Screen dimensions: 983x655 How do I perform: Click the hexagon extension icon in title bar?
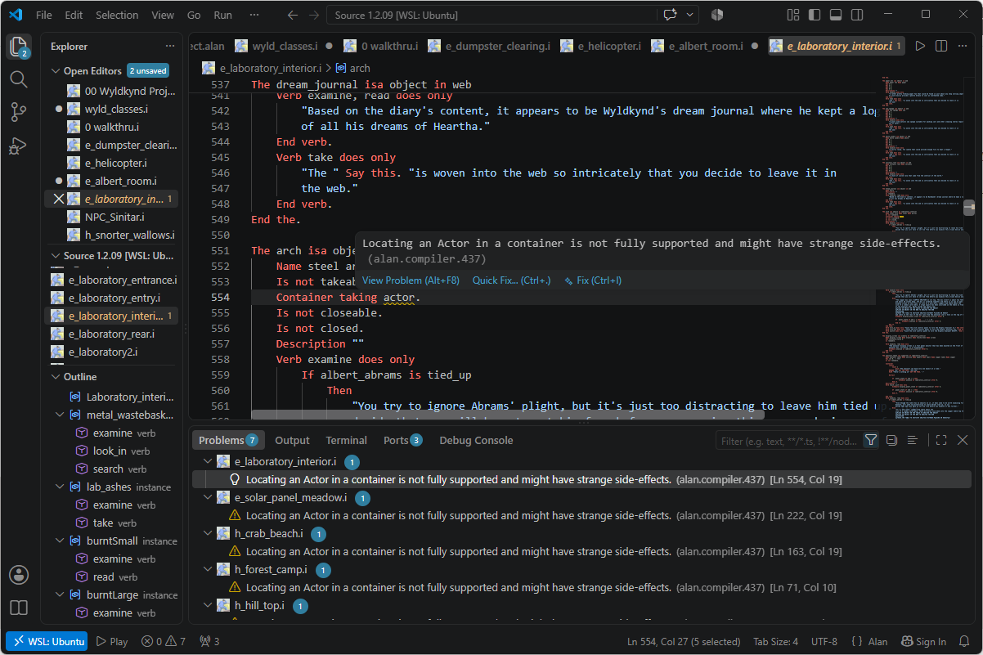717,15
